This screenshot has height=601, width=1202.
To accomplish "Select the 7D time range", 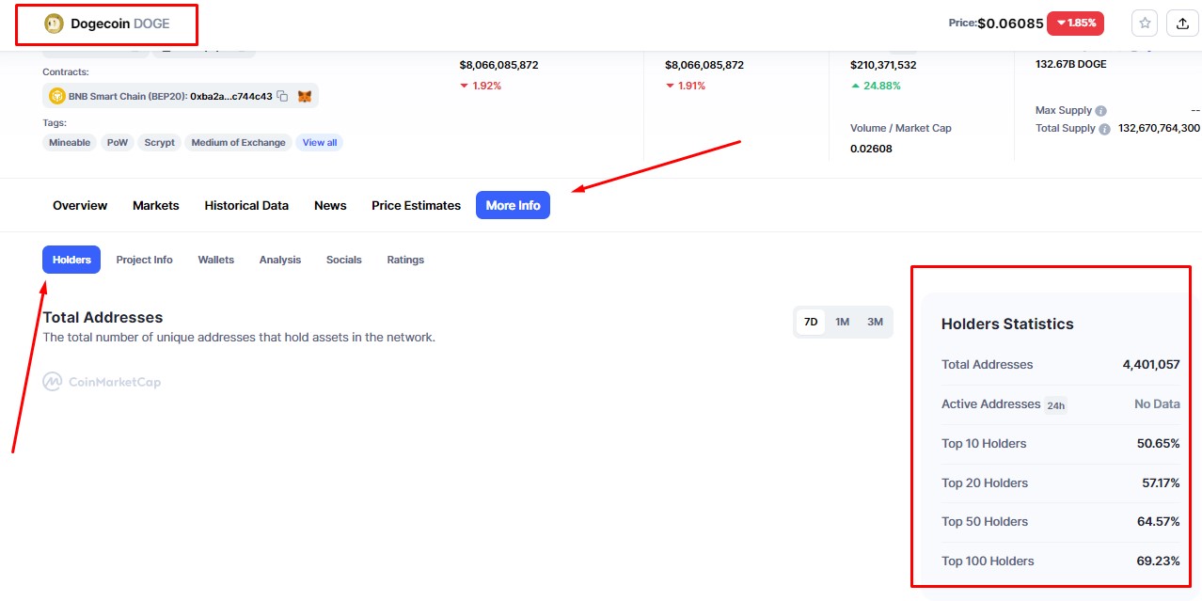I will pos(810,322).
